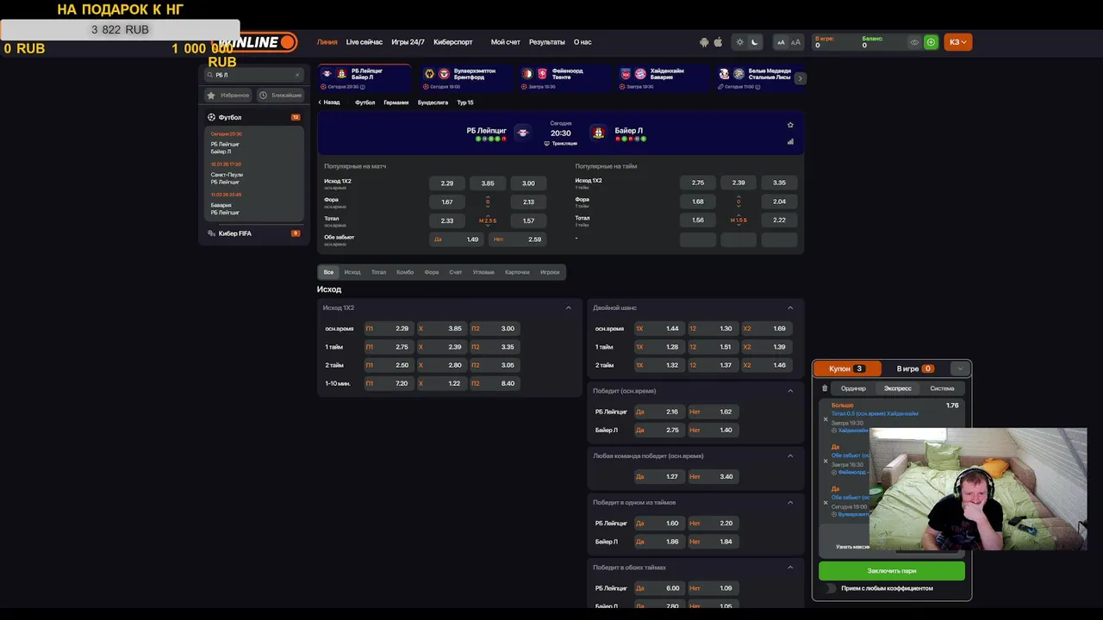
Task: Expand the Футбол sport category
Action: point(253,117)
